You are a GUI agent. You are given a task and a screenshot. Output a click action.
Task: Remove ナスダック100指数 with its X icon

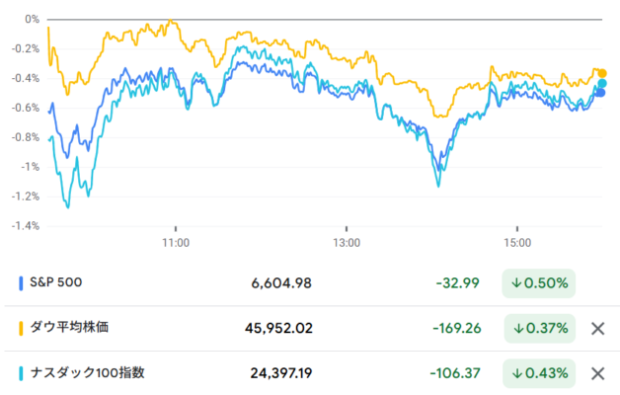[x=596, y=373]
